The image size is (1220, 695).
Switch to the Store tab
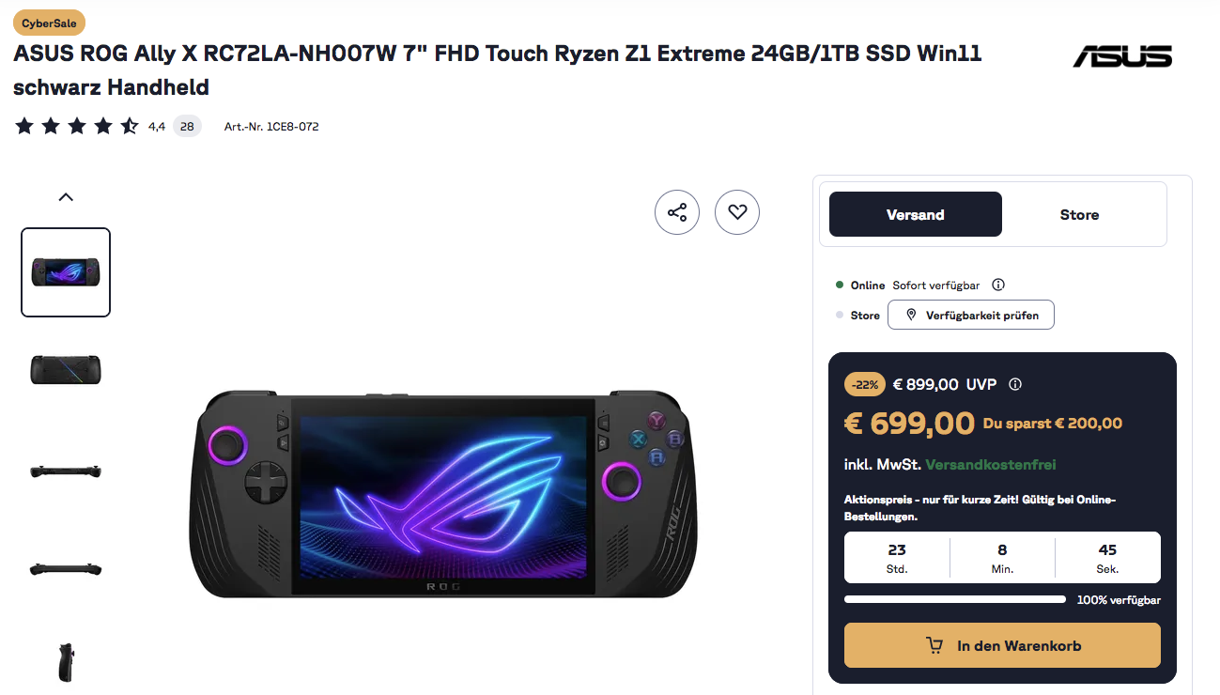[x=1079, y=214]
